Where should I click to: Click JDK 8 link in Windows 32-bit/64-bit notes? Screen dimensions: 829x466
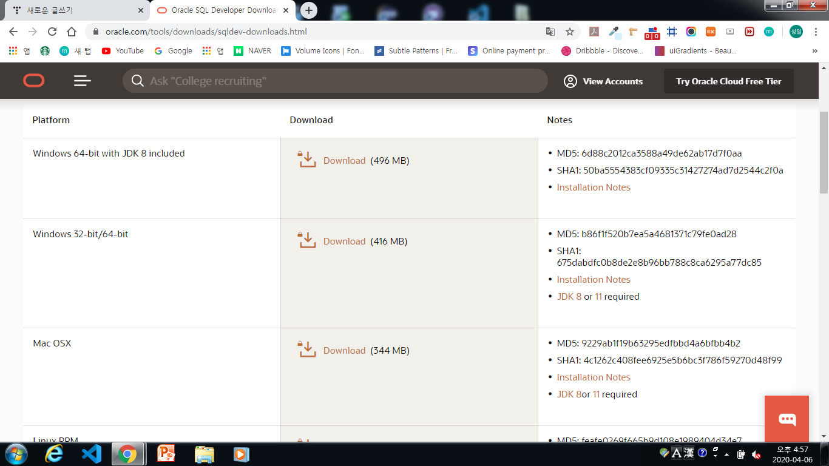click(569, 297)
